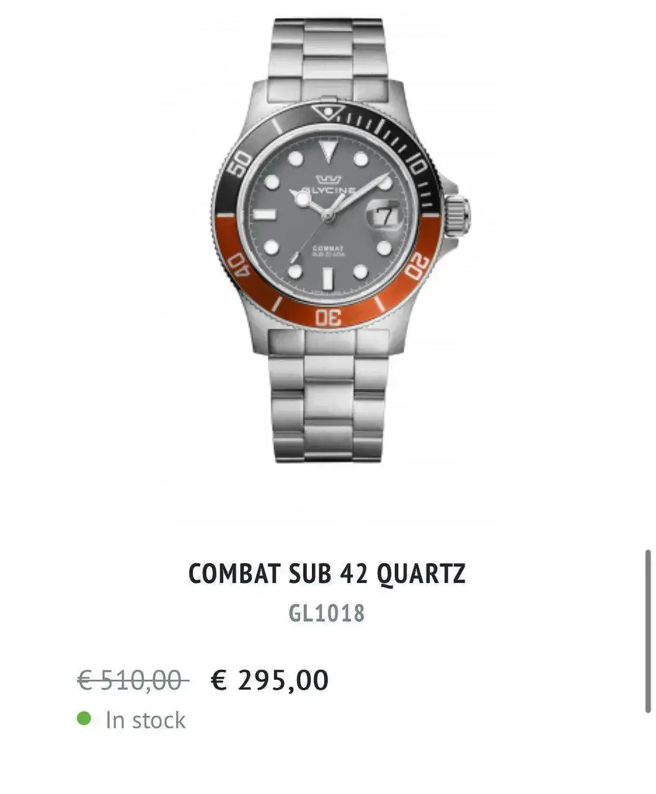Open the Combat Sub 42 Quartz product title
Screen dimensions: 656x794
coord(327,574)
